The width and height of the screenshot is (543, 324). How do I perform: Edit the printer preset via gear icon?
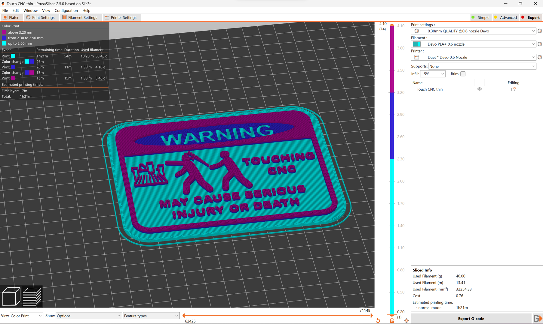click(540, 57)
